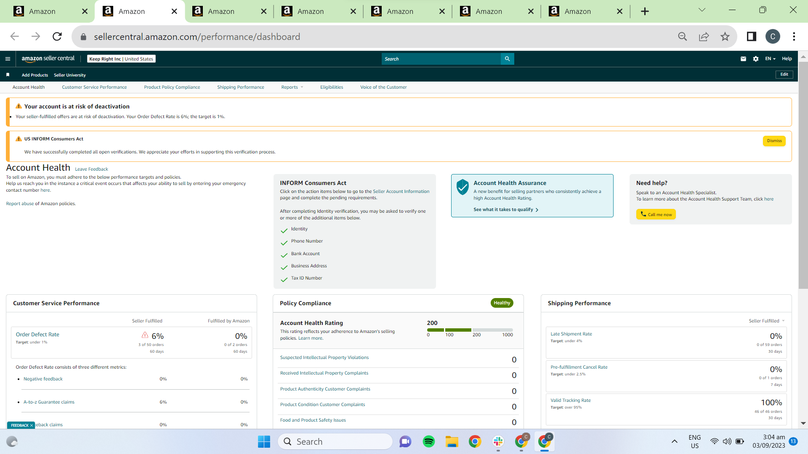Open the Windows Start menu
Viewport: 808px width, 454px height.
264,441
